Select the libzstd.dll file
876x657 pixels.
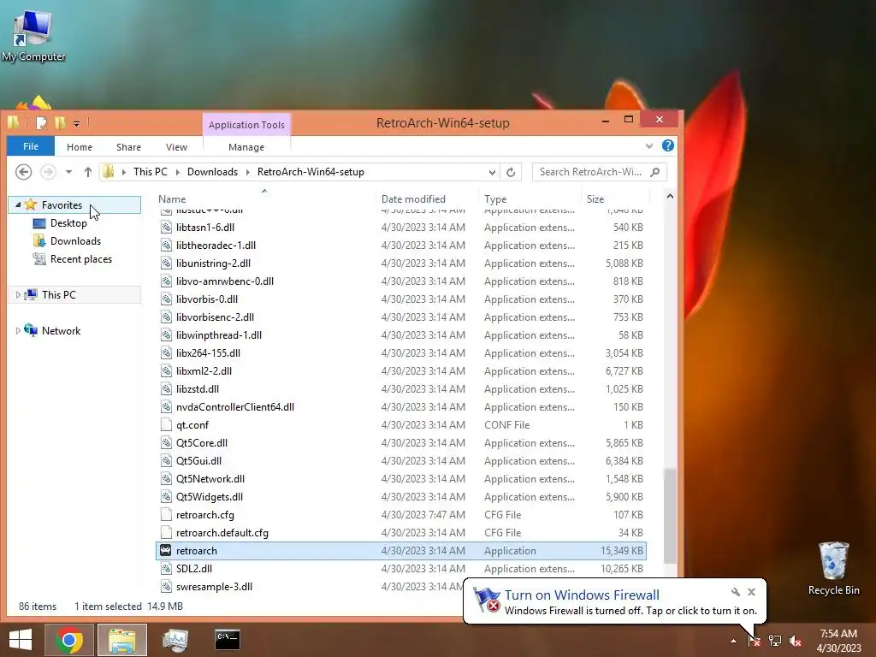pos(400,389)
